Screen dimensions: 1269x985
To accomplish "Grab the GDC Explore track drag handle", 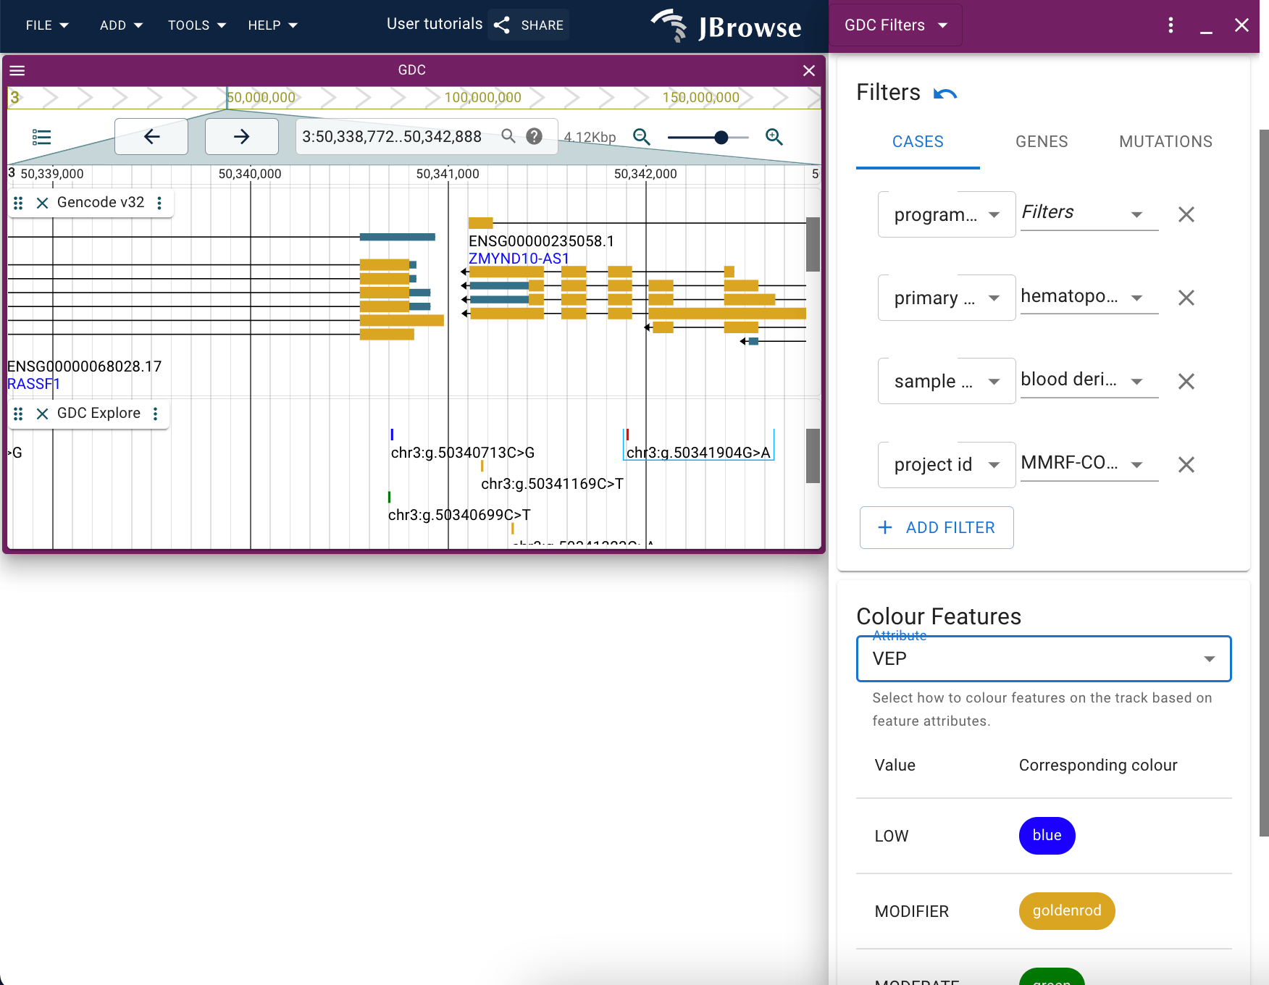I will tap(19, 414).
